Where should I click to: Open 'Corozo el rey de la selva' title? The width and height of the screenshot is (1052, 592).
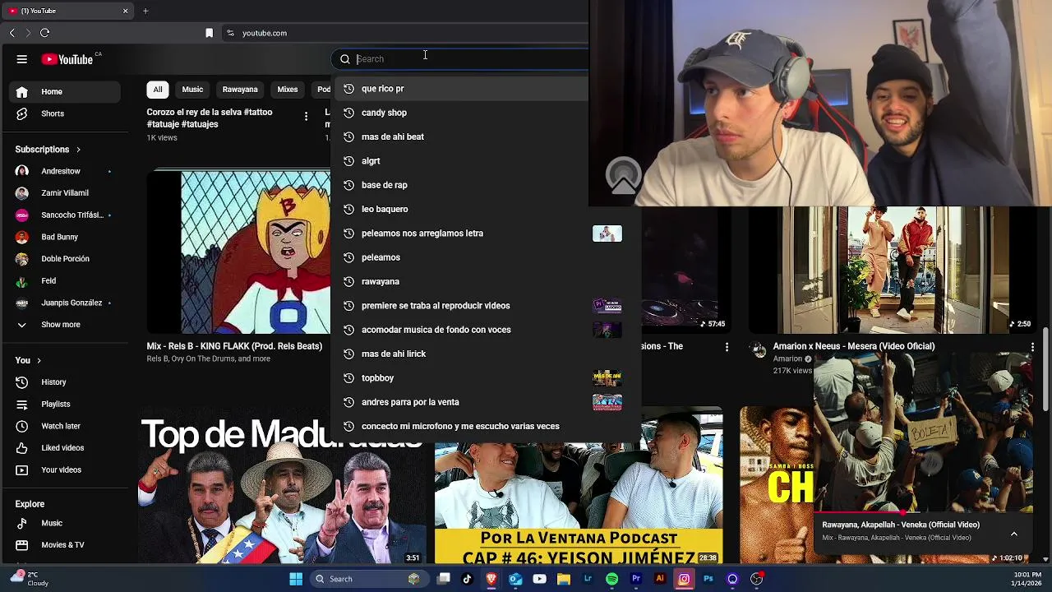(210, 118)
